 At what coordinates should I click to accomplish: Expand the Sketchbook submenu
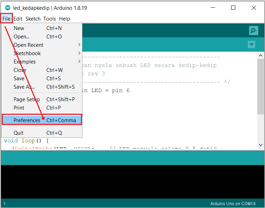tap(42, 53)
